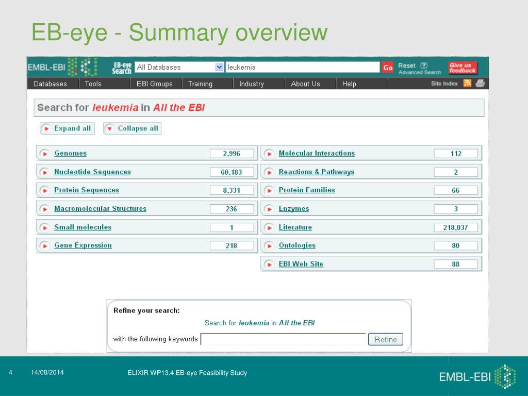Open the Training menu
The image size is (528, 396).
(200, 84)
